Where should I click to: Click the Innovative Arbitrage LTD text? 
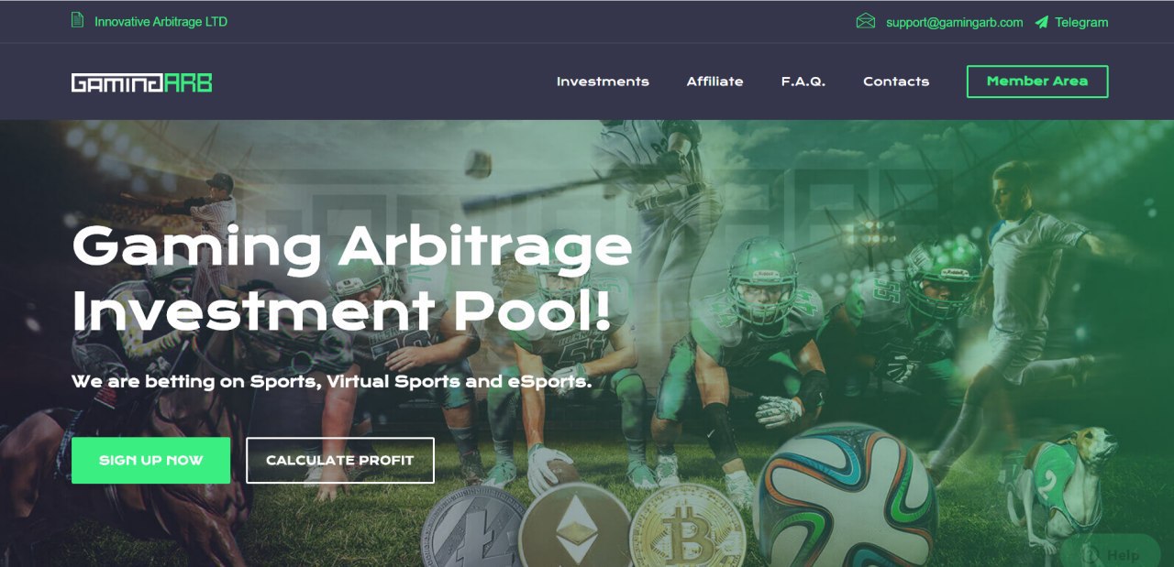tap(161, 21)
